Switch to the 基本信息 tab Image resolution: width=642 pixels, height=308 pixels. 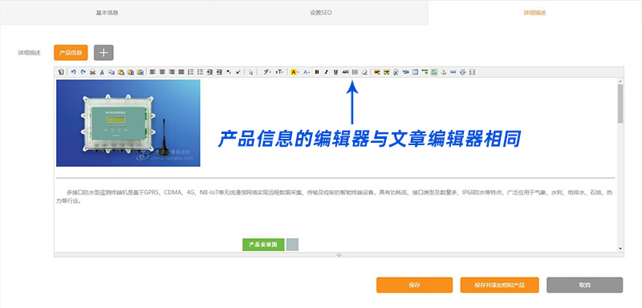coord(107,13)
